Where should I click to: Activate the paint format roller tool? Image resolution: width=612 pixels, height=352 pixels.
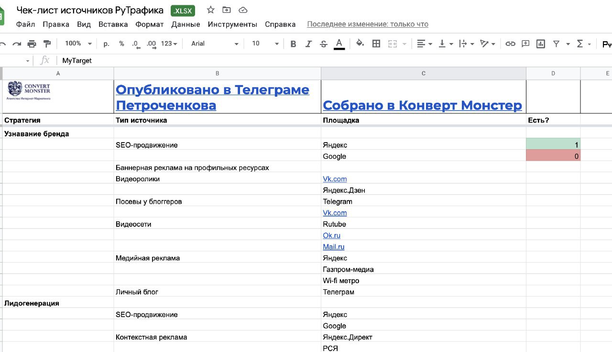pos(47,44)
